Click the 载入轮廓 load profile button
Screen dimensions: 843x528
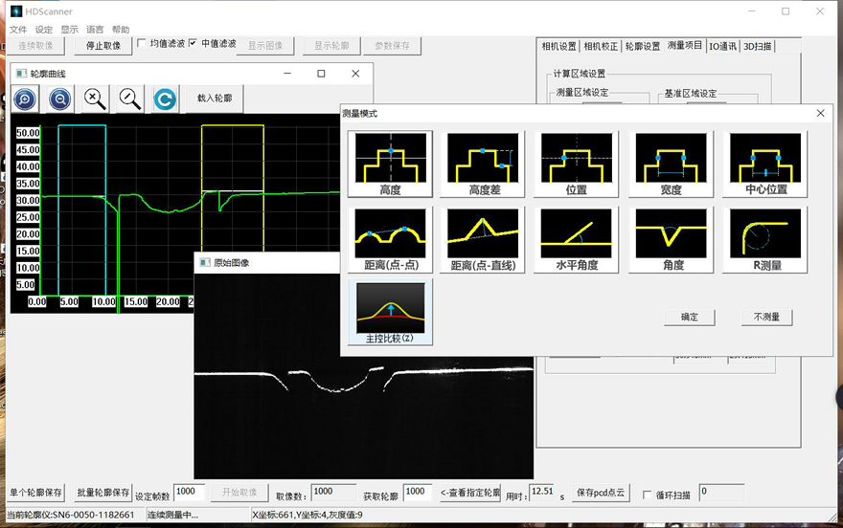tap(215, 99)
